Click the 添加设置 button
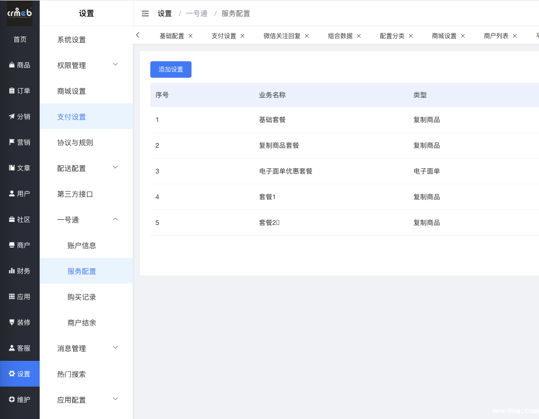Viewport: 539px width, 419px height. point(170,69)
